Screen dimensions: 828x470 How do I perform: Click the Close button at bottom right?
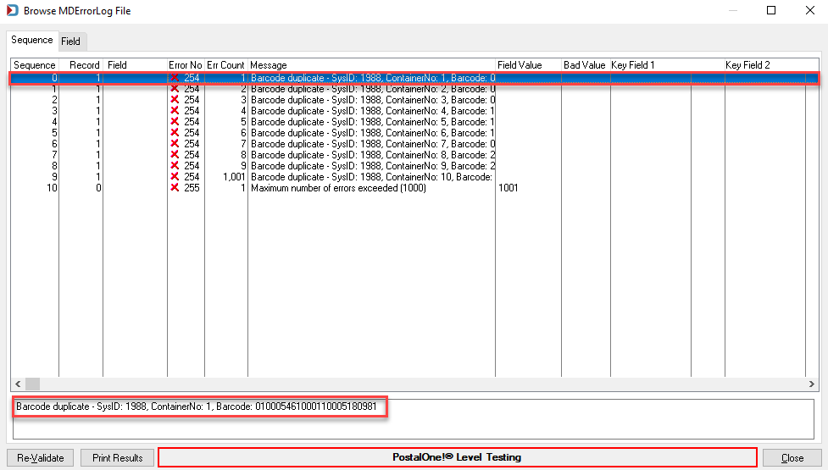click(x=792, y=458)
